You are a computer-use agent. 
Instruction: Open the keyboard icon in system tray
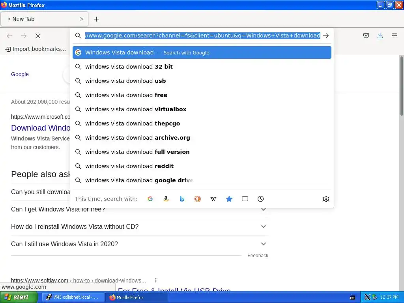[353, 297]
